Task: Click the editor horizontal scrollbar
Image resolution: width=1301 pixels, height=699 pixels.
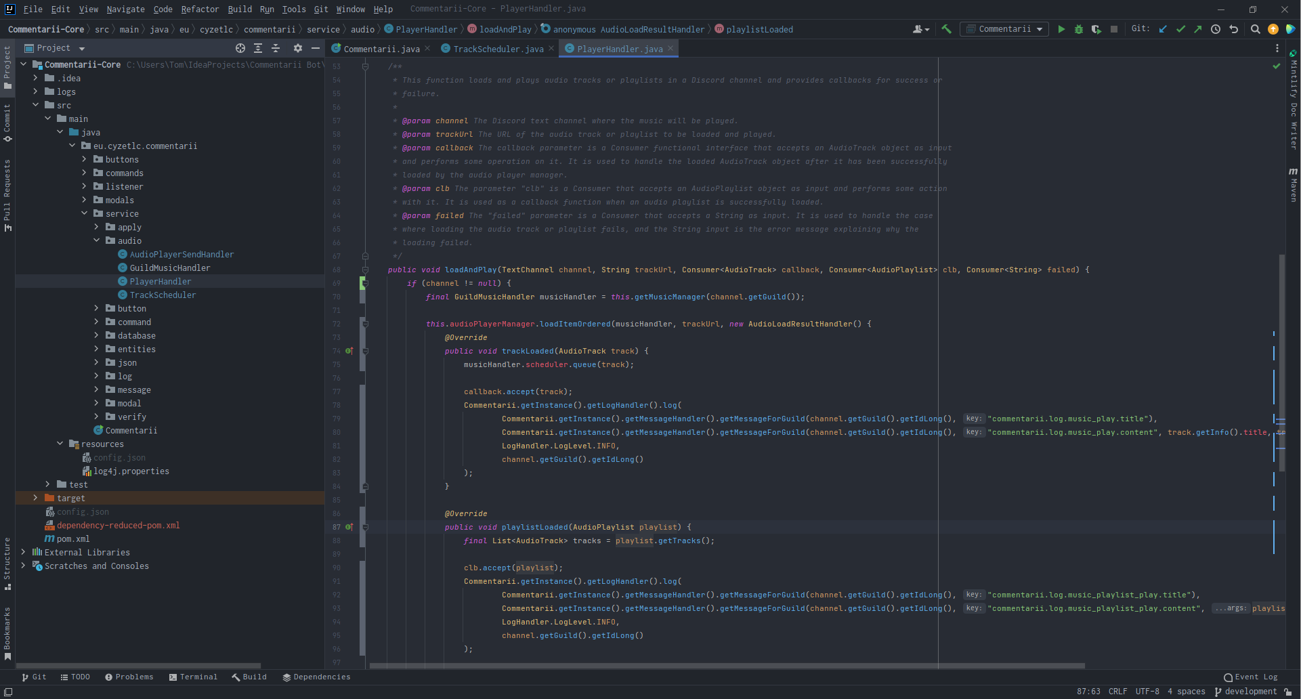Action: click(727, 666)
